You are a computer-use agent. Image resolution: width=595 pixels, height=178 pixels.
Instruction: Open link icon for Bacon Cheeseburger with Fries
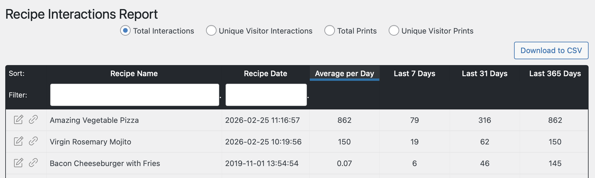[x=33, y=163]
